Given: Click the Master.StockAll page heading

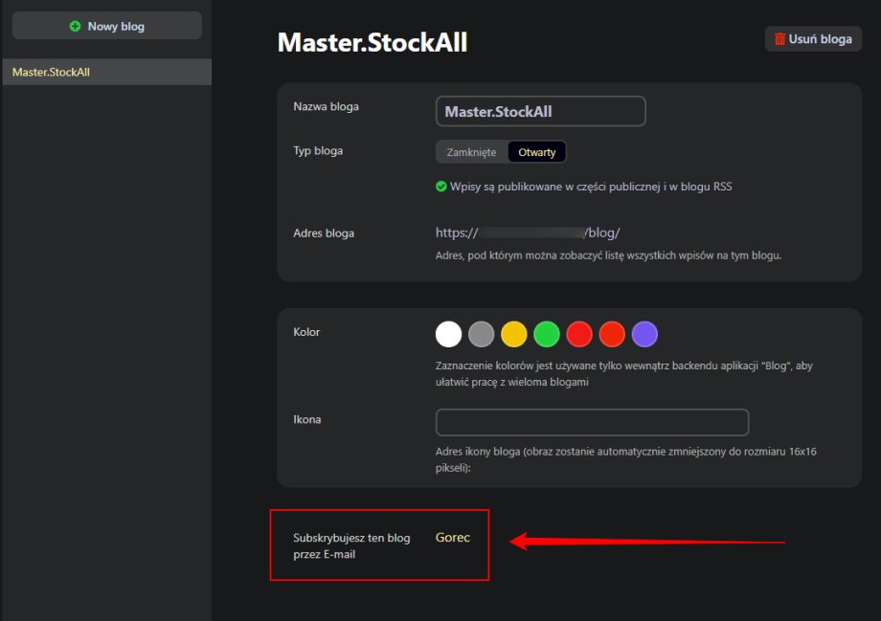Looking at the screenshot, I should coord(373,42).
